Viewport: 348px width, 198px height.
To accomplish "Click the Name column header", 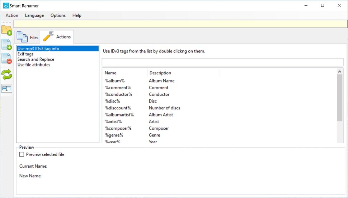I will click(x=125, y=73).
